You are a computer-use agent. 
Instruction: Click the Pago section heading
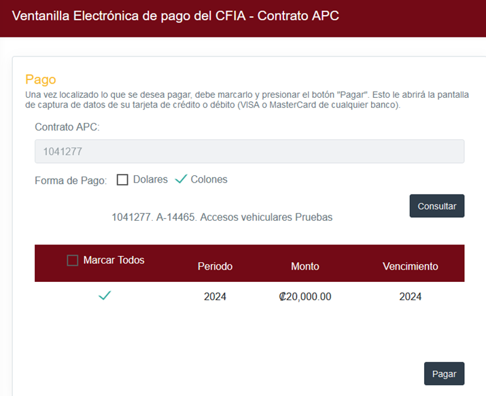tap(41, 79)
